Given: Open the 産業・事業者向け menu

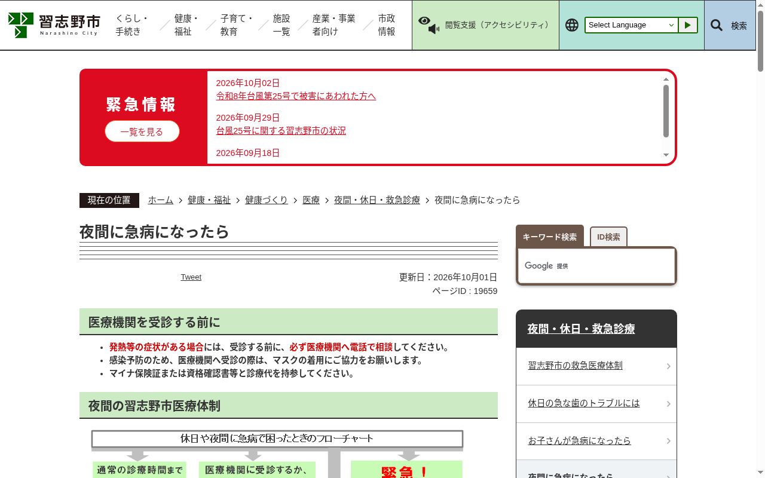Looking at the screenshot, I should point(334,25).
